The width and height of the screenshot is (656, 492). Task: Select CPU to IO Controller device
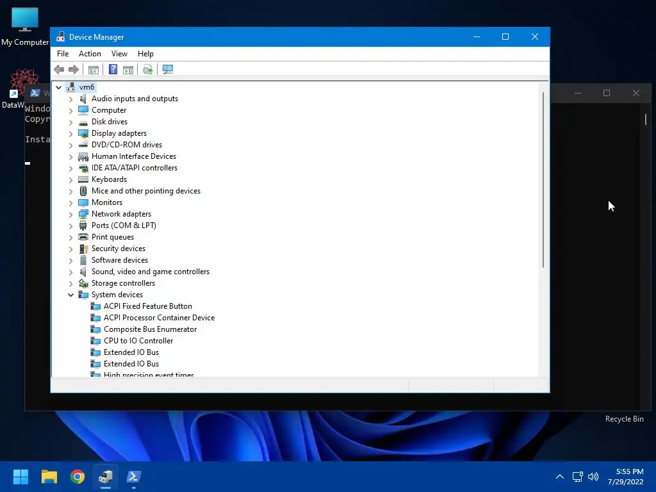(138, 341)
